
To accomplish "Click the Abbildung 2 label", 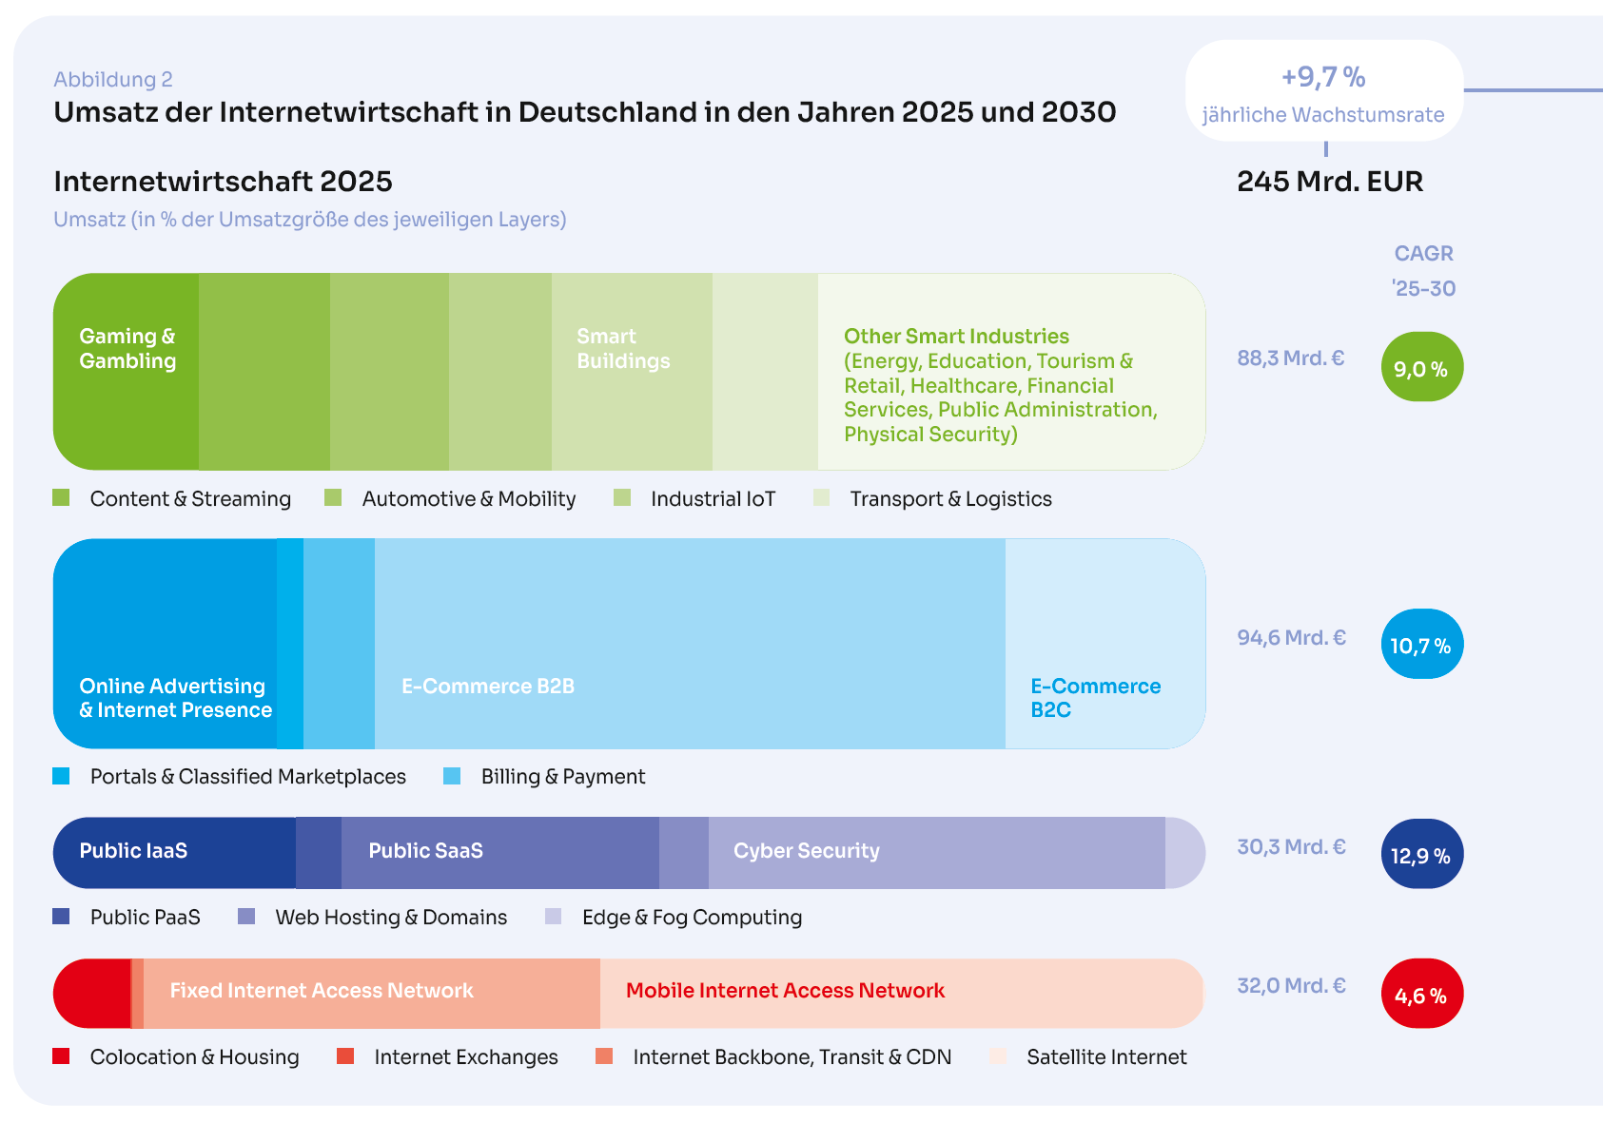I will click(113, 80).
